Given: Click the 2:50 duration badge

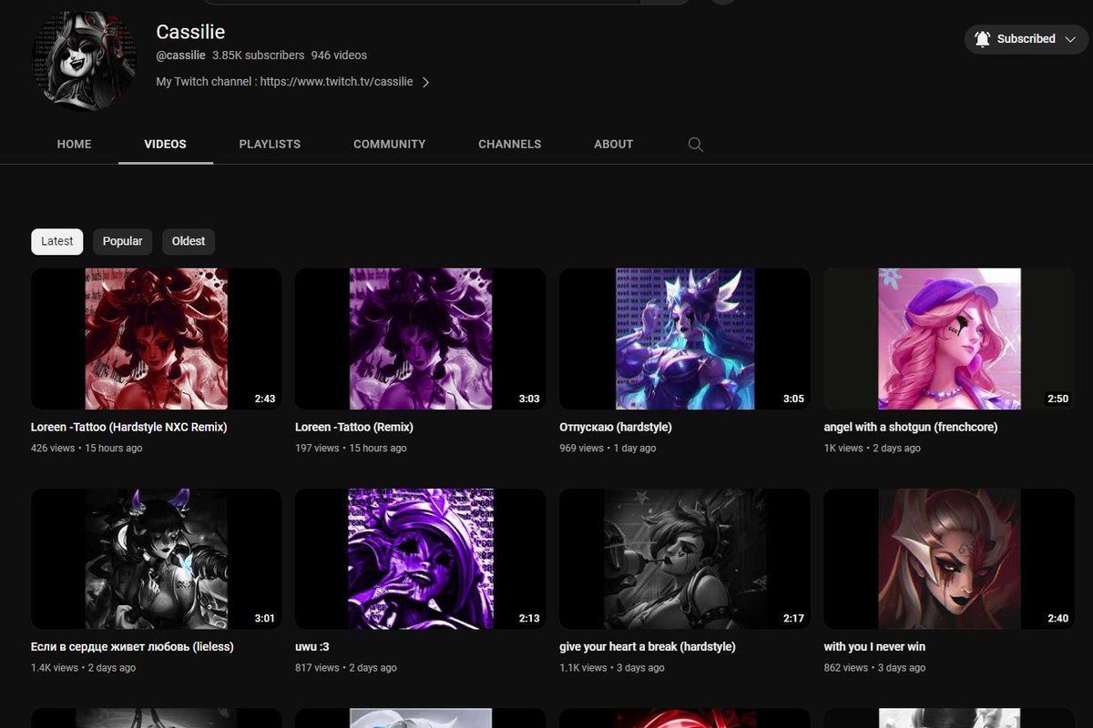Looking at the screenshot, I should click(1057, 399).
